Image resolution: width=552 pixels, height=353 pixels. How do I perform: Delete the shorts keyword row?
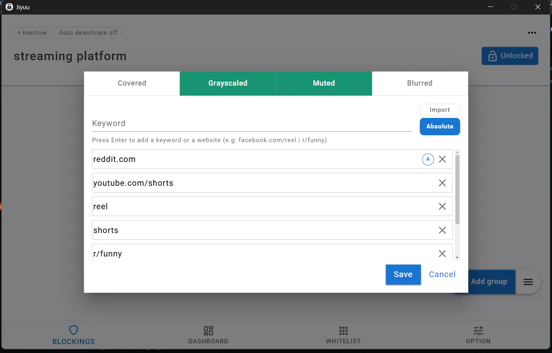442,230
